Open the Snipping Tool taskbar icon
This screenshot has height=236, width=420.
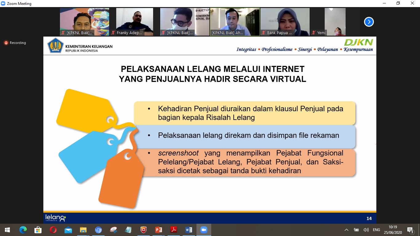(113, 230)
